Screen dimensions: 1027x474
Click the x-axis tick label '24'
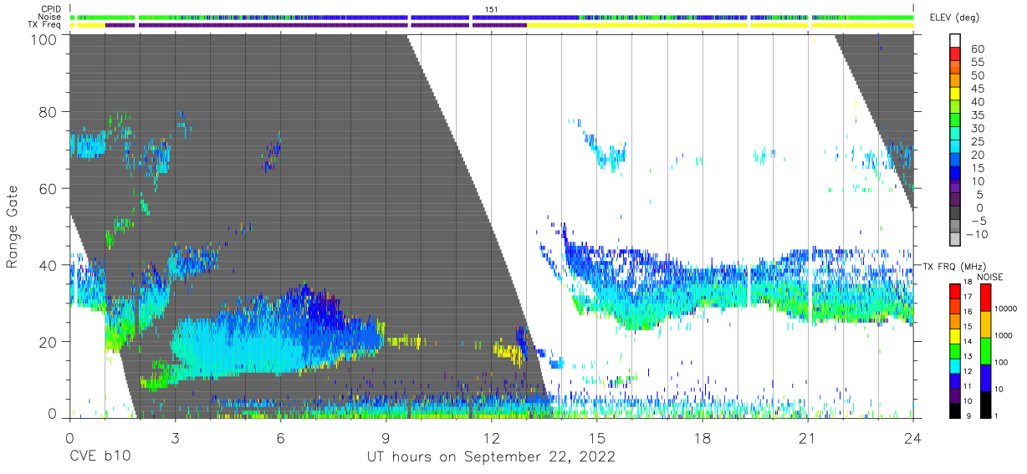(x=913, y=437)
